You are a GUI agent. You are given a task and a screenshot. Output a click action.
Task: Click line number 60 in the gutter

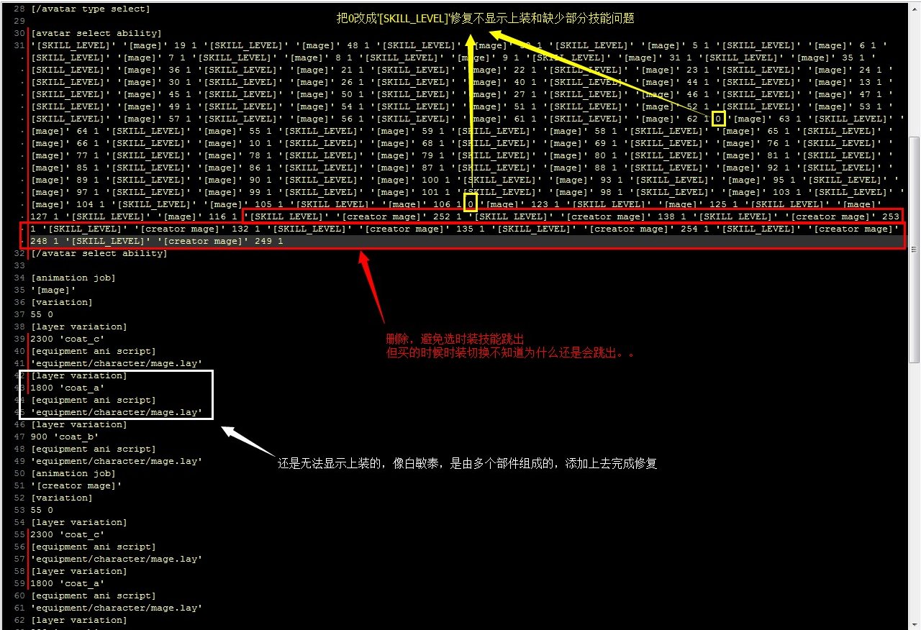click(x=19, y=596)
